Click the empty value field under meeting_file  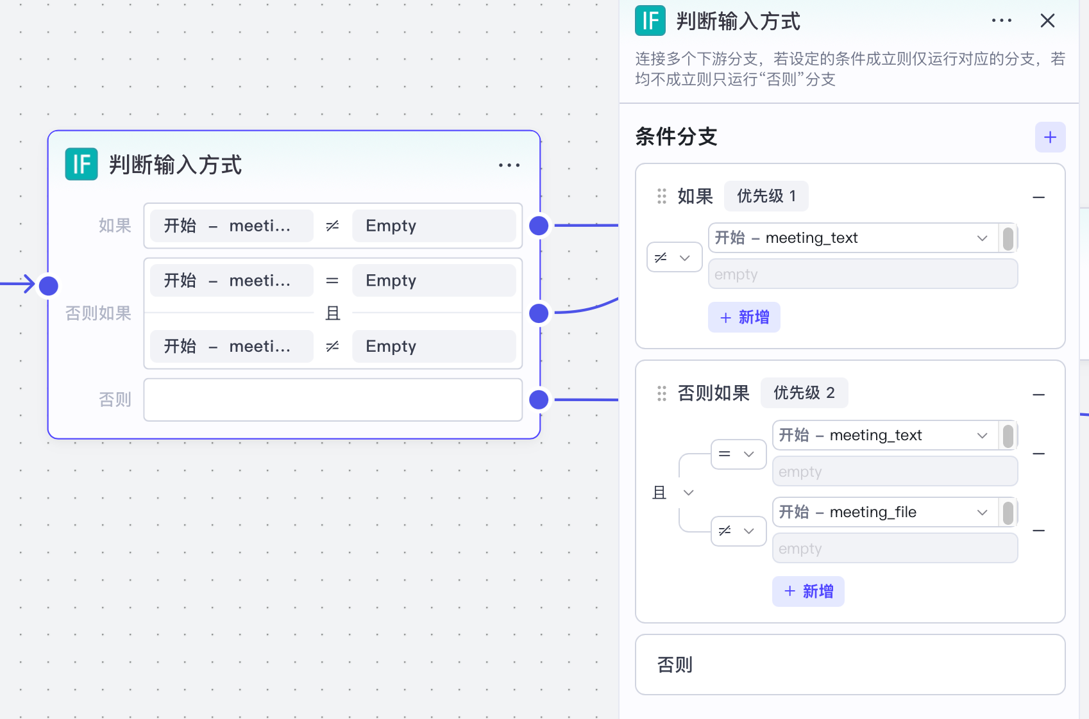[x=895, y=549]
